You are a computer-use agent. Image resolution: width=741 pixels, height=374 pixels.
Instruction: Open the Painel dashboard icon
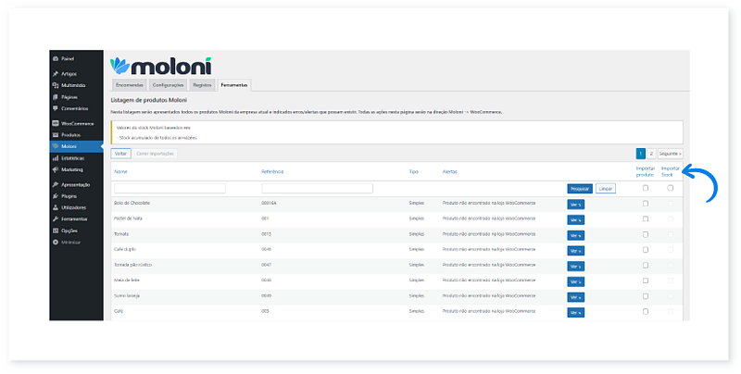(56, 59)
